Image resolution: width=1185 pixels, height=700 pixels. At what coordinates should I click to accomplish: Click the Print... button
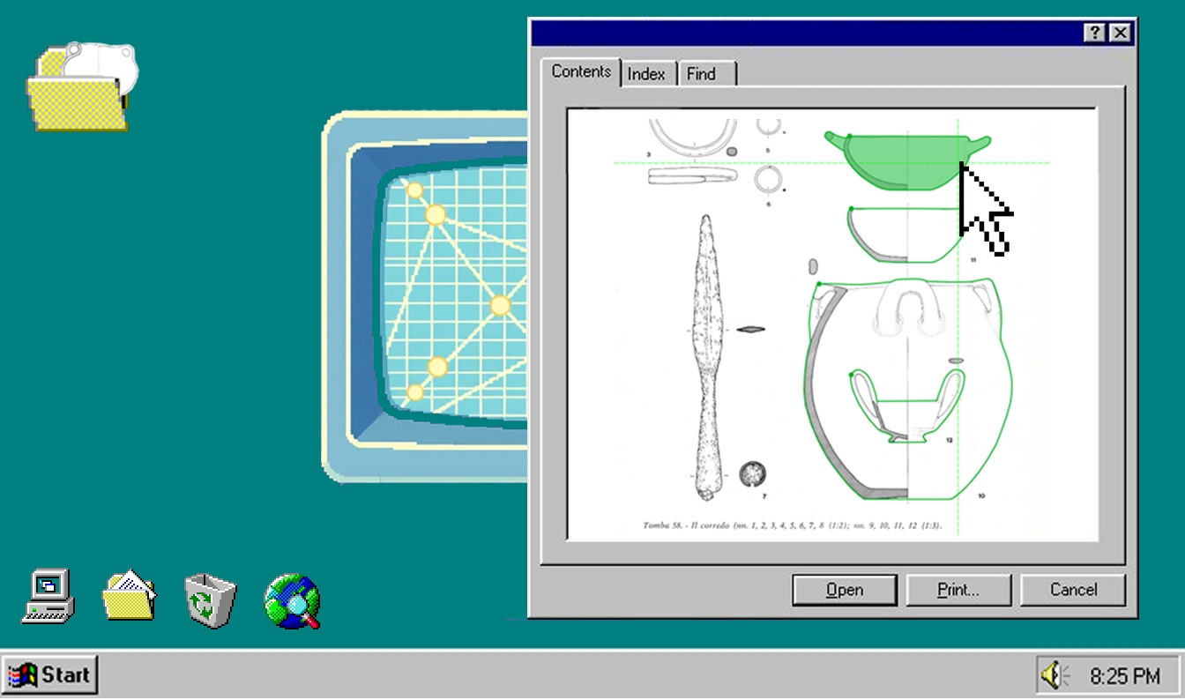click(x=958, y=590)
